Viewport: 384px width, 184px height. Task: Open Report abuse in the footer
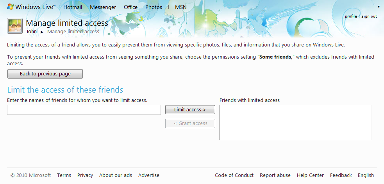(x=275, y=175)
